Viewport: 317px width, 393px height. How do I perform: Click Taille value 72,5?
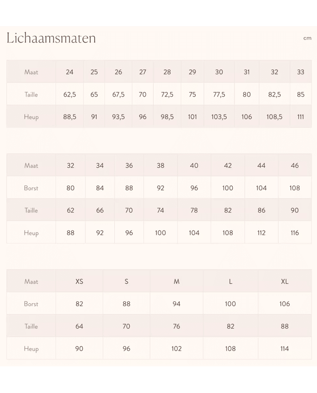(x=167, y=95)
